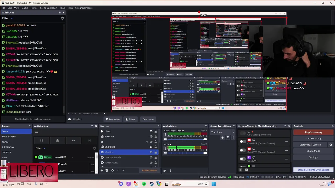This screenshot has width=335, height=188.
Task: Move source up with arrow icon
Action: 118,171
